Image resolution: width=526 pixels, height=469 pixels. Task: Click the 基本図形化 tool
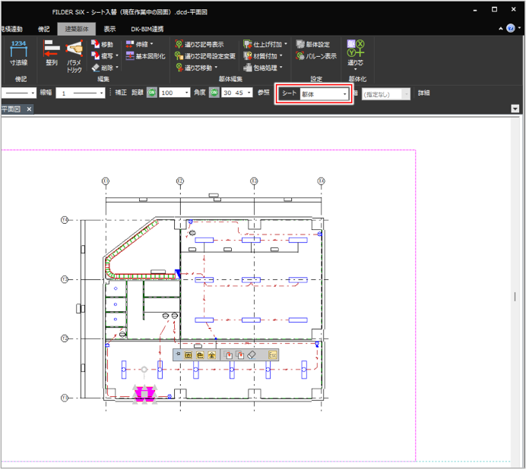click(x=144, y=56)
